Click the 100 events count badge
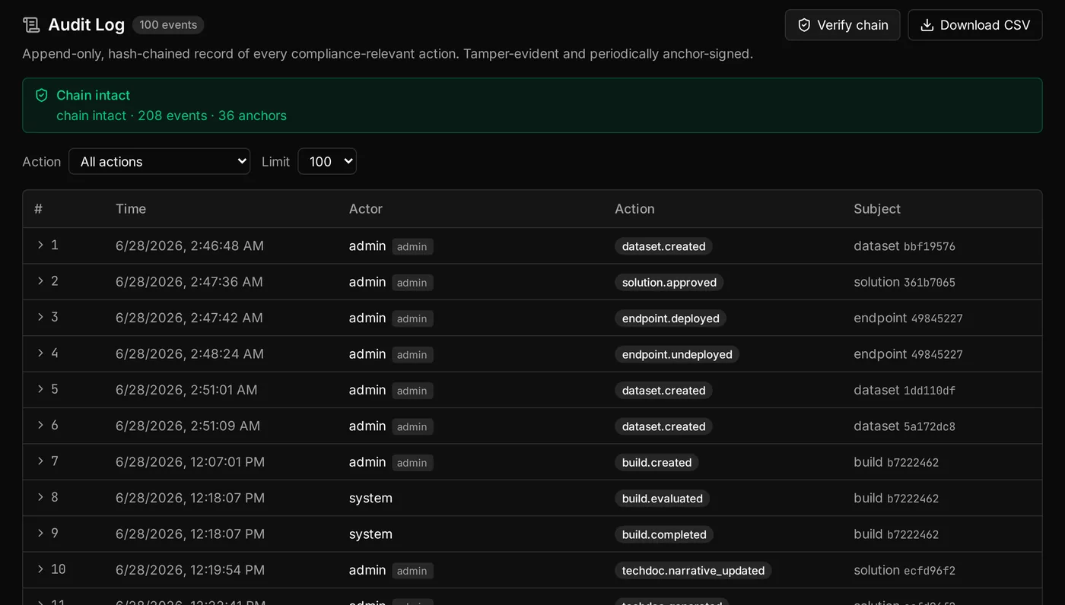This screenshot has height=605, width=1065. coord(168,25)
